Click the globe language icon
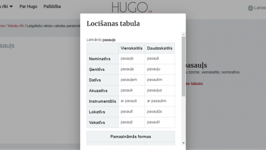Screen dimensions: 266x150 [250, 8]
